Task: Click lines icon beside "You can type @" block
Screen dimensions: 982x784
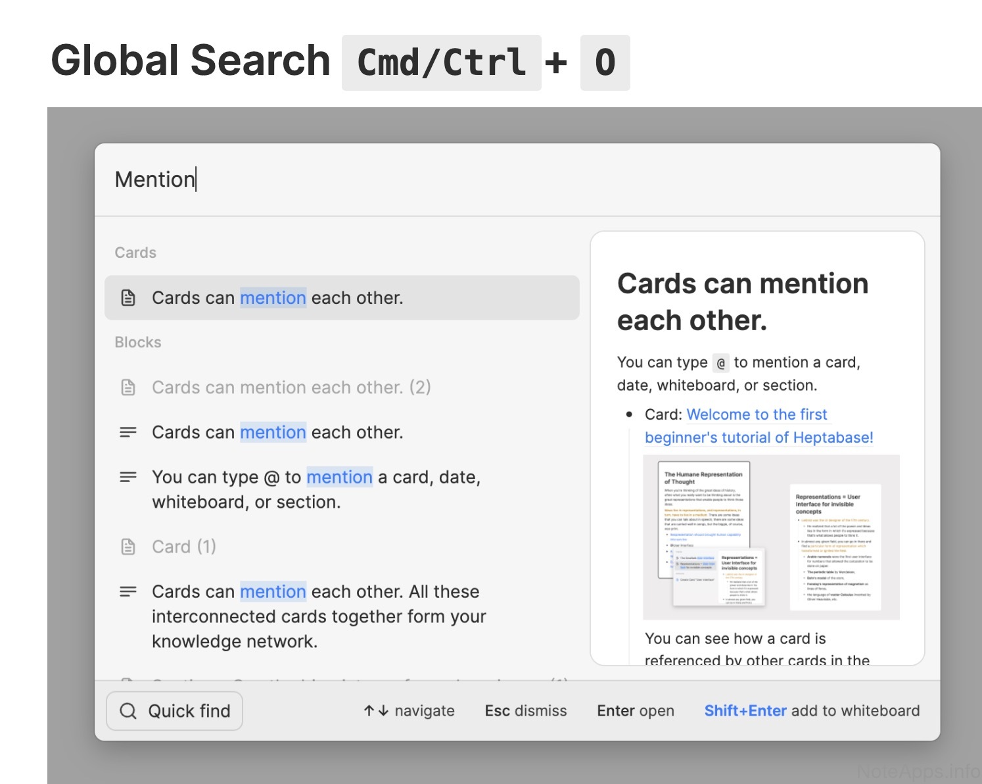Action: 128,478
